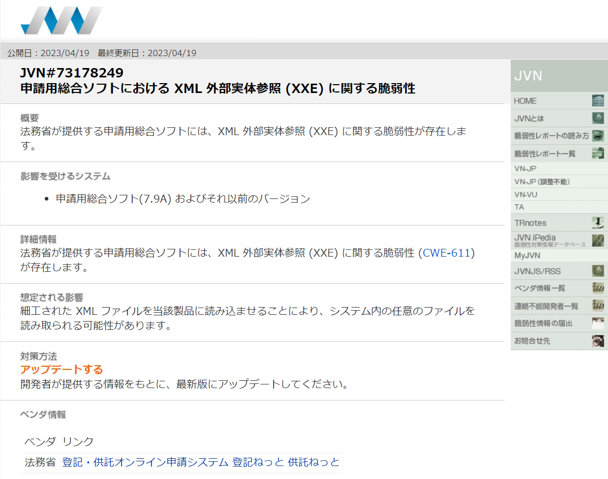The image size is (608, 479).
Task: Select the ベンダ情報一覧 icon
Action: (x=599, y=288)
